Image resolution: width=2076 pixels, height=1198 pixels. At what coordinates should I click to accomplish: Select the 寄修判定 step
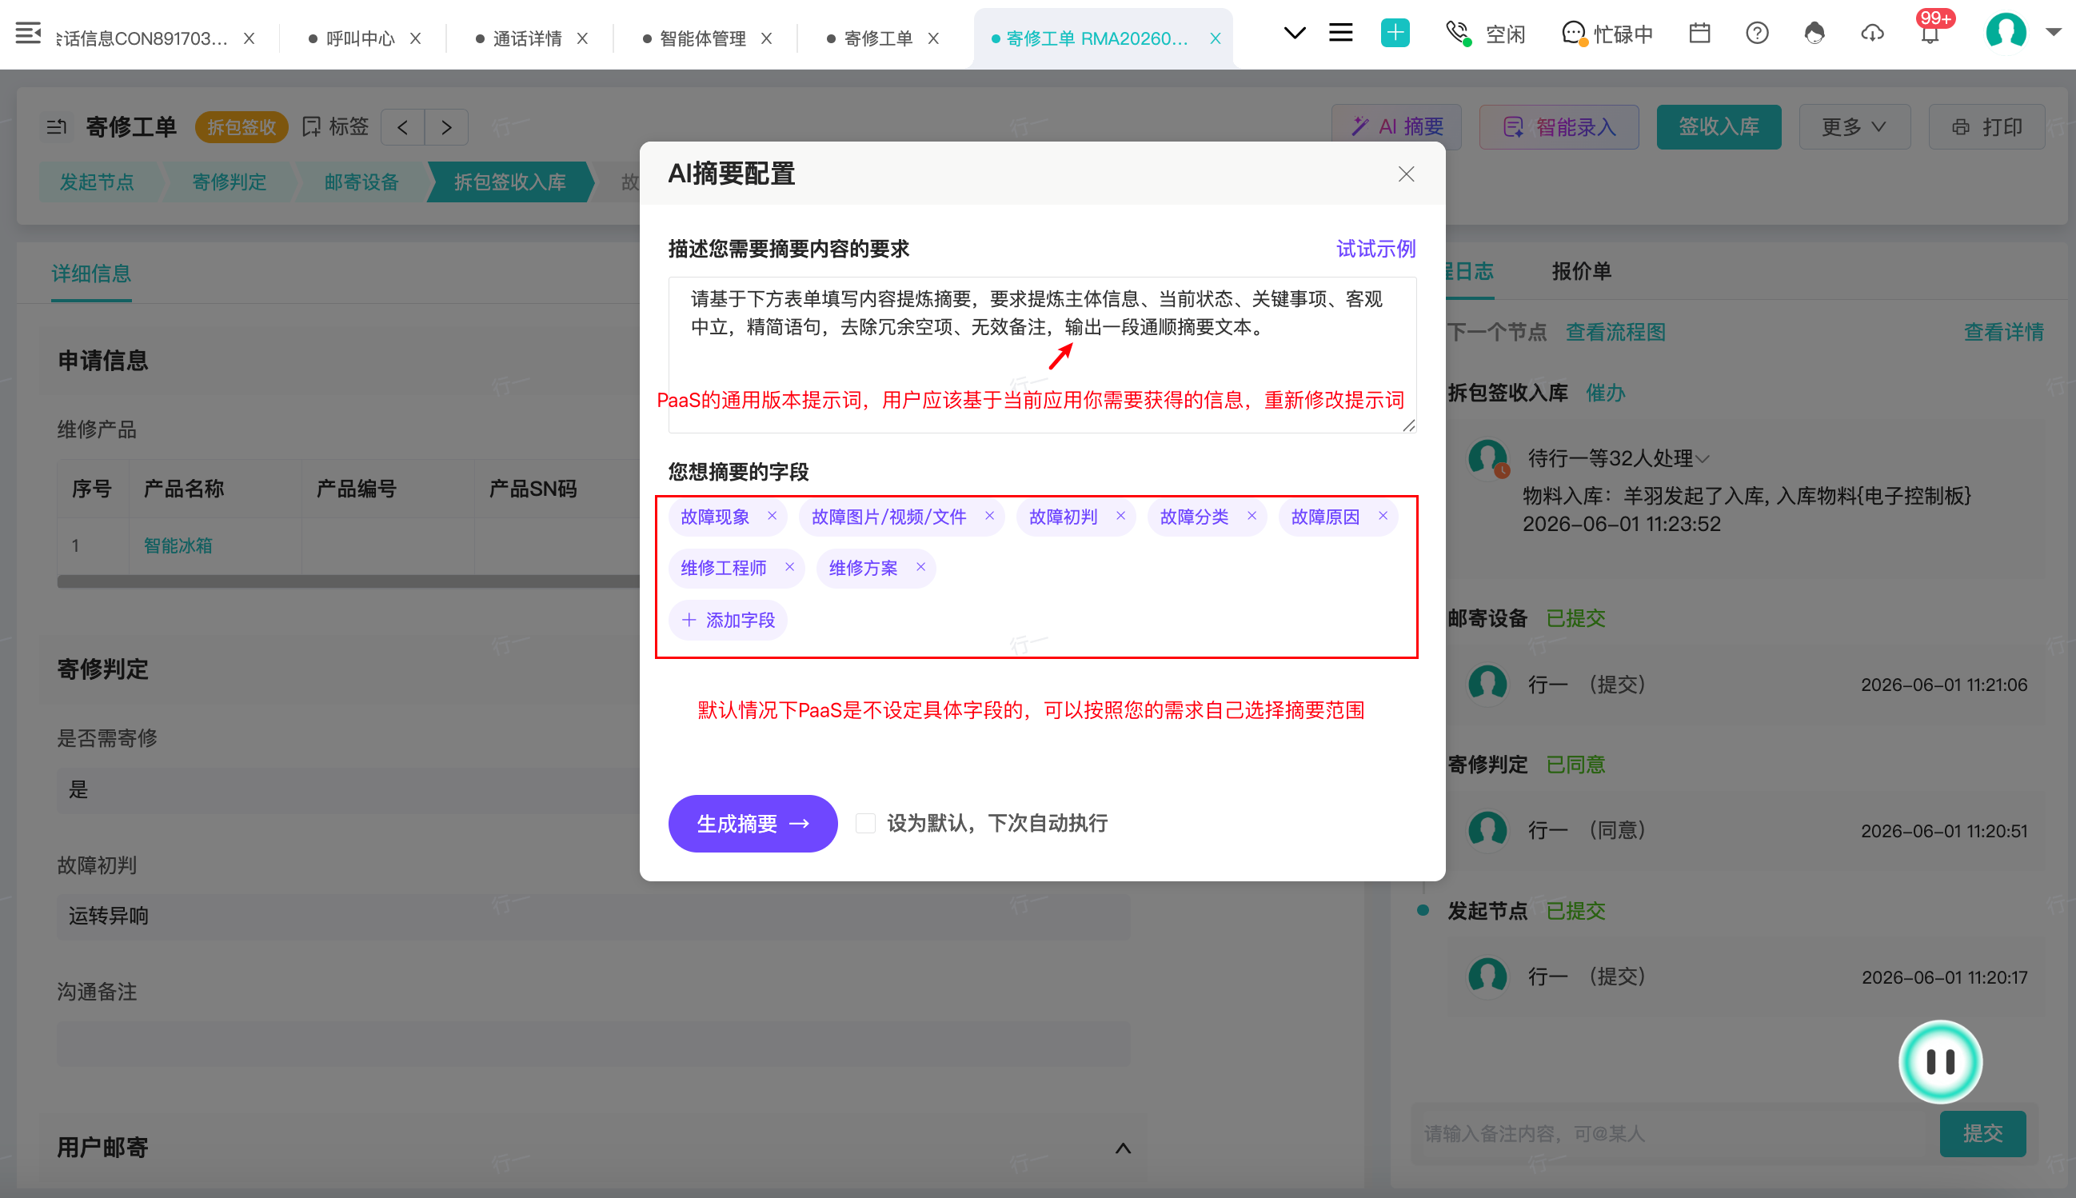click(229, 182)
